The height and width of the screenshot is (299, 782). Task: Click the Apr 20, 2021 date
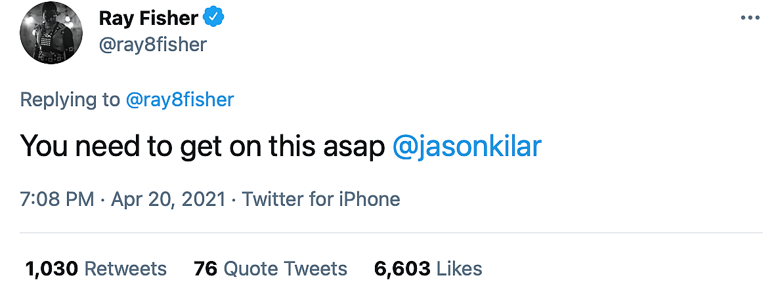(x=169, y=199)
